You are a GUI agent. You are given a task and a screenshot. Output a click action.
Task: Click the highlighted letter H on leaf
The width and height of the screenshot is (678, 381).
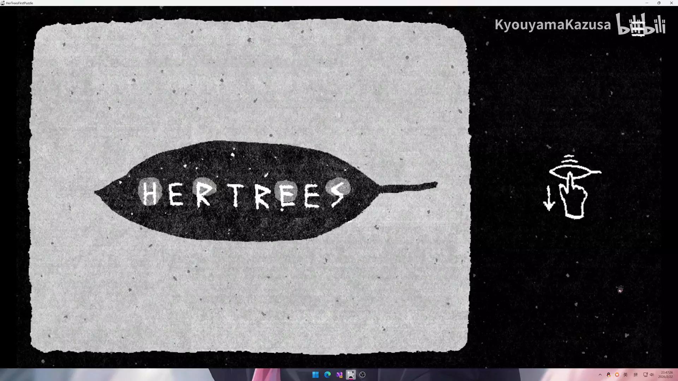tap(150, 193)
